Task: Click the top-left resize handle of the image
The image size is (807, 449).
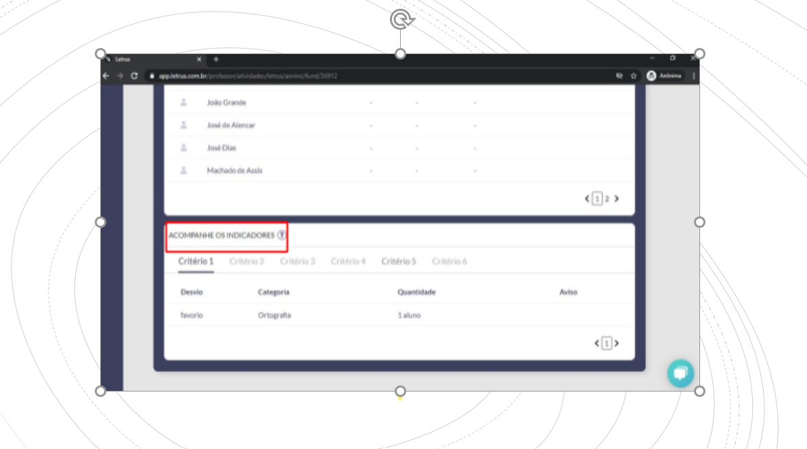Action: click(100, 53)
